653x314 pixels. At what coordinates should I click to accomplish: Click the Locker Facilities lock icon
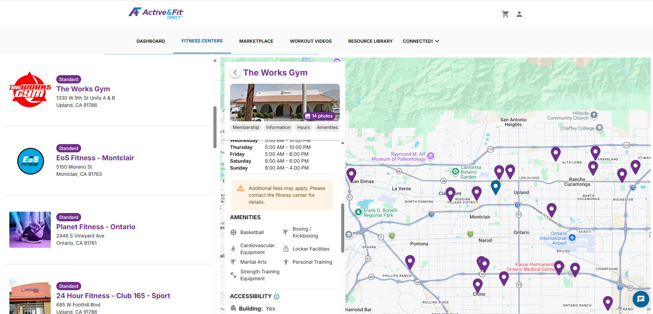point(286,249)
